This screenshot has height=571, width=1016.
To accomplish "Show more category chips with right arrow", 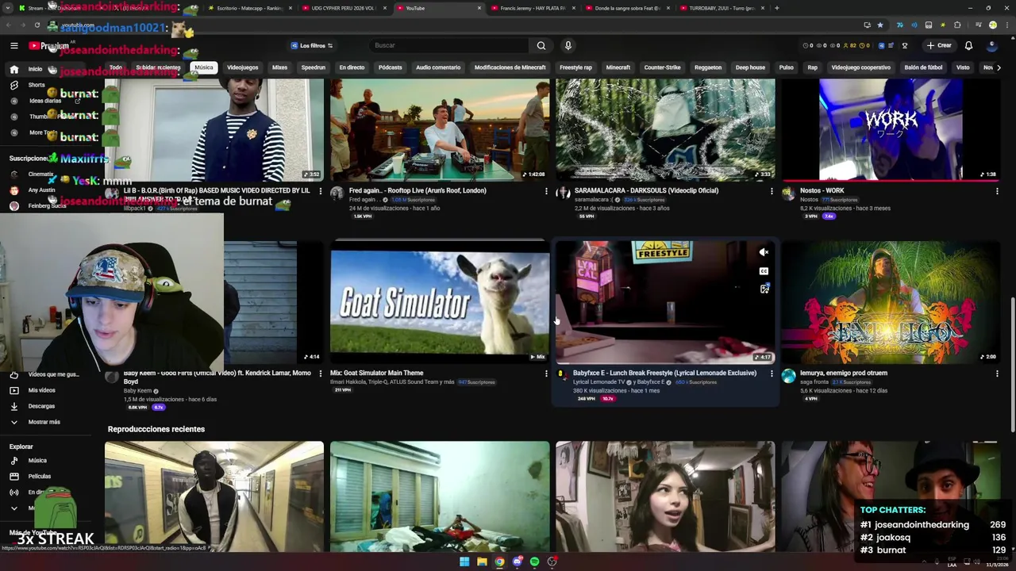I will click(998, 67).
